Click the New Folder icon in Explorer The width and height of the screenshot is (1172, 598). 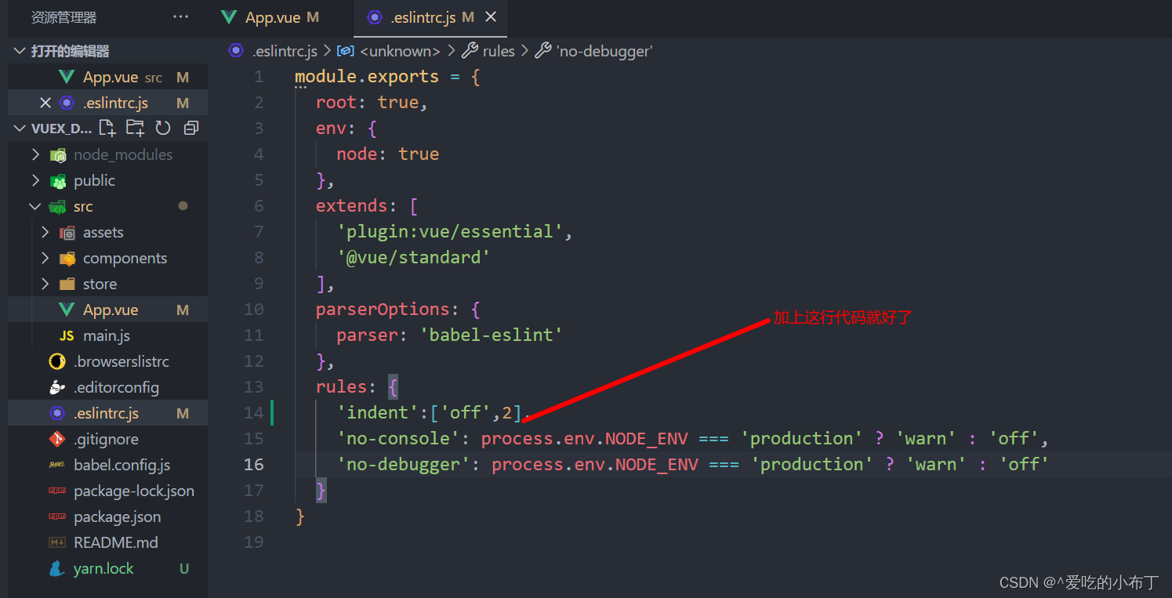[135, 128]
